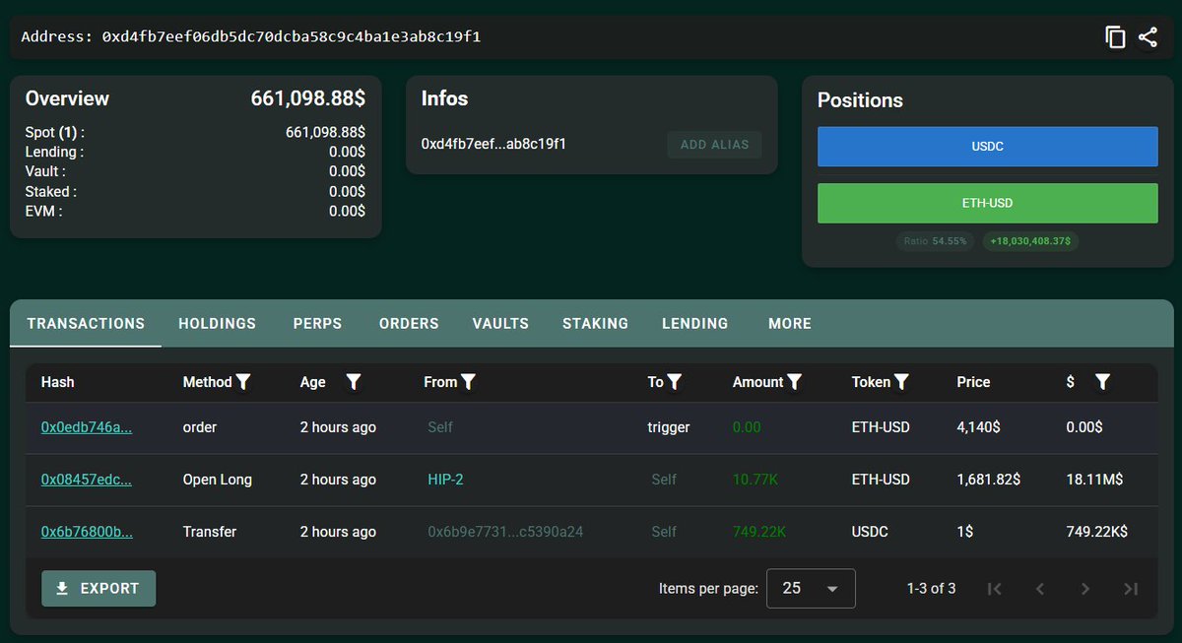Image resolution: width=1182 pixels, height=643 pixels.
Task: Go to the next page of results
Action: [1085, 589]
